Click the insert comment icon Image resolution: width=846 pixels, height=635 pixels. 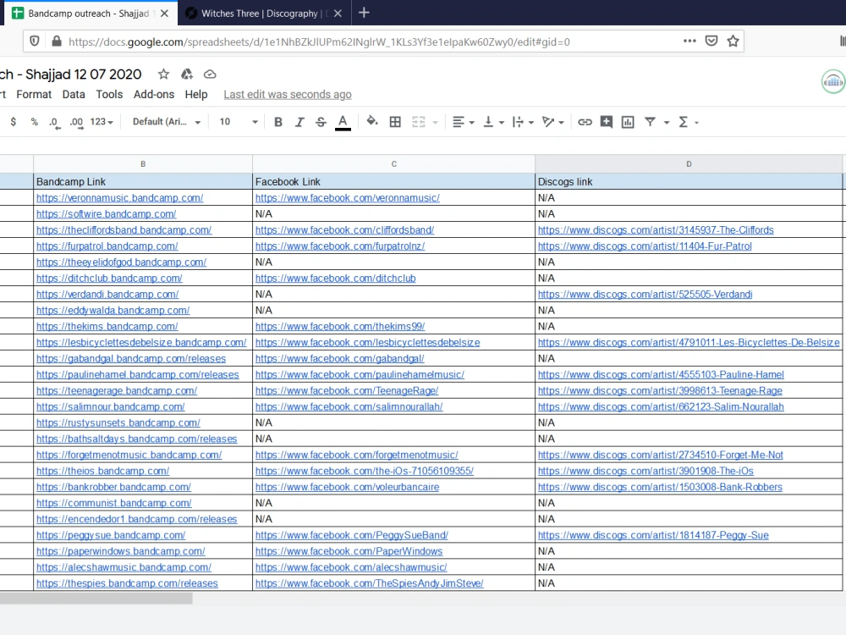(x=607, y=122)
